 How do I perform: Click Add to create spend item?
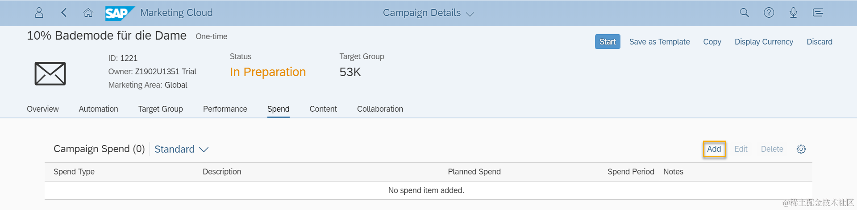coord(714,149)
